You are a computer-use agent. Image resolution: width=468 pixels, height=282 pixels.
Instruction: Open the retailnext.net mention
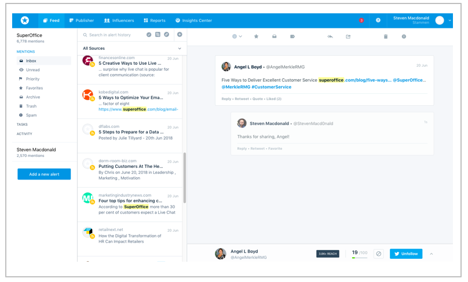point(130,239)
